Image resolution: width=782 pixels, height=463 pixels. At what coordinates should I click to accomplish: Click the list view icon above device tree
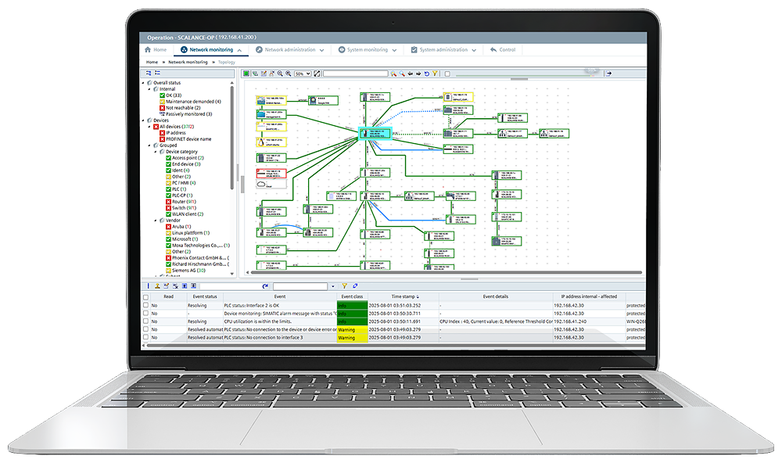coord(158,74)
